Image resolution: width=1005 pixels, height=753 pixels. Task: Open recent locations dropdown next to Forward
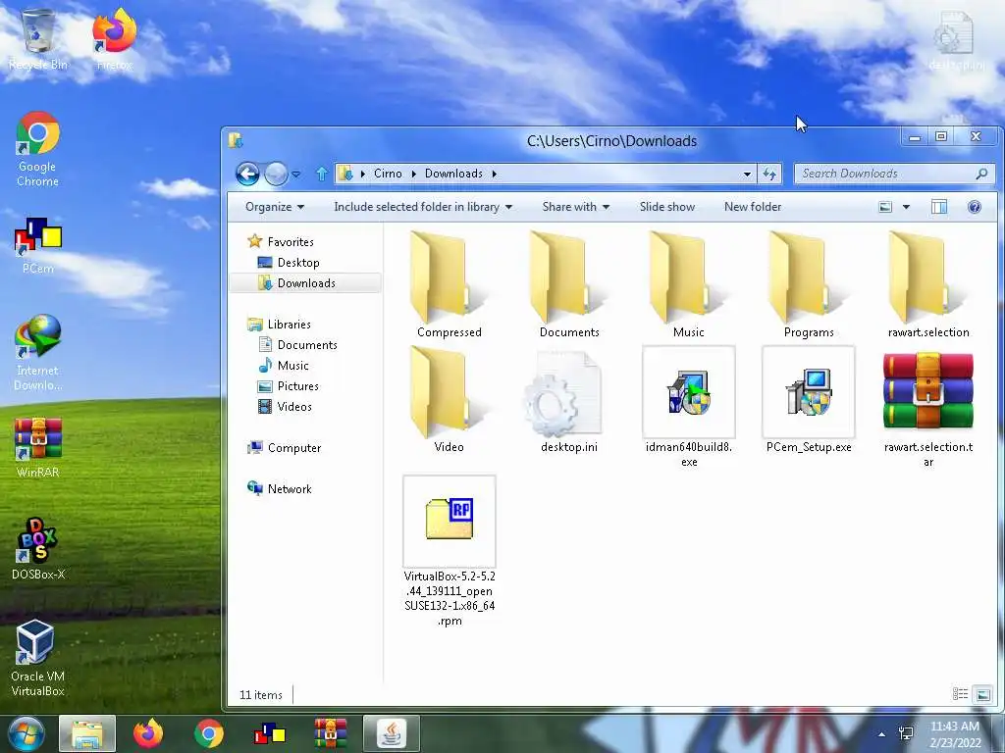point(296,174)
